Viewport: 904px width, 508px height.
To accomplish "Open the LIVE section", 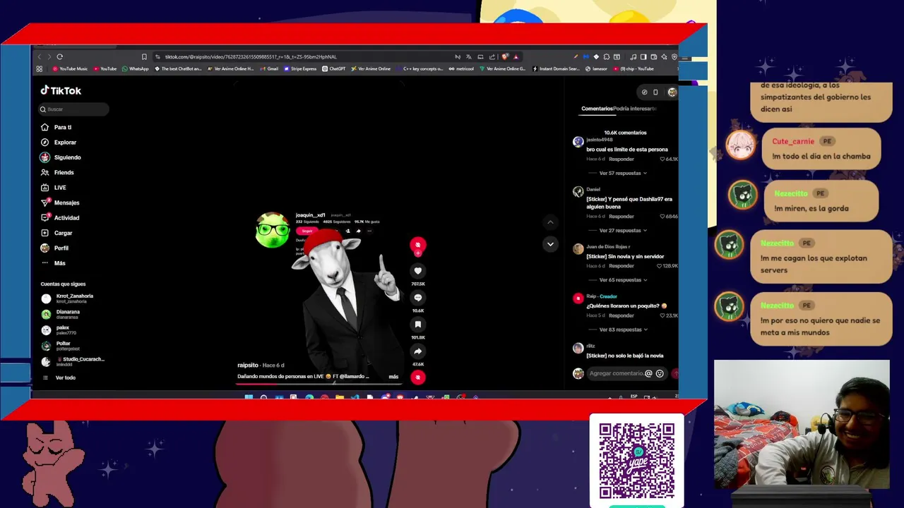I will pyautogui.click(x=53, y=188).
